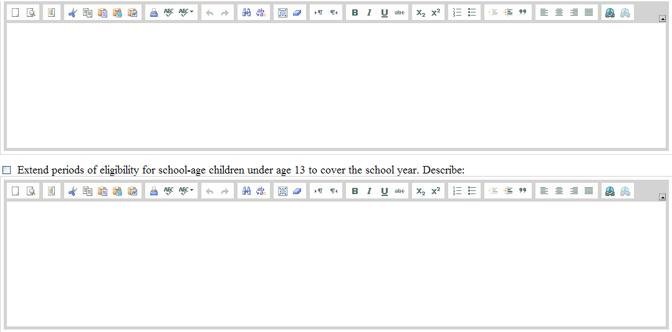Click inside the top editor text area
The image size is (672, 332).
click(x=335, y=85)
